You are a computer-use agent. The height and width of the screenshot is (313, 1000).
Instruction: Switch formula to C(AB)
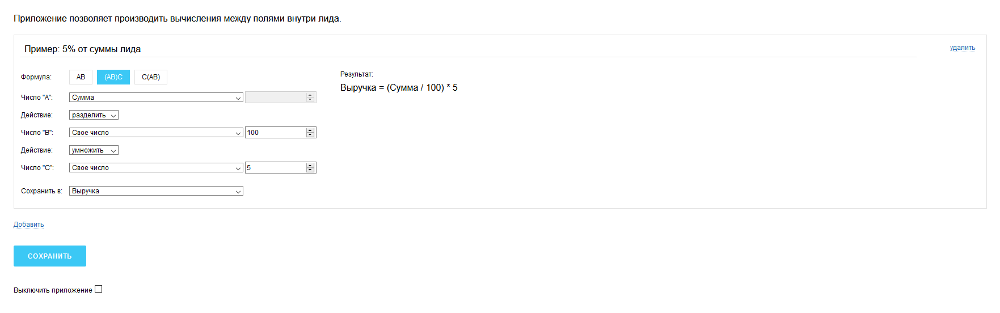pyautogui.click(x=151, y=77)
